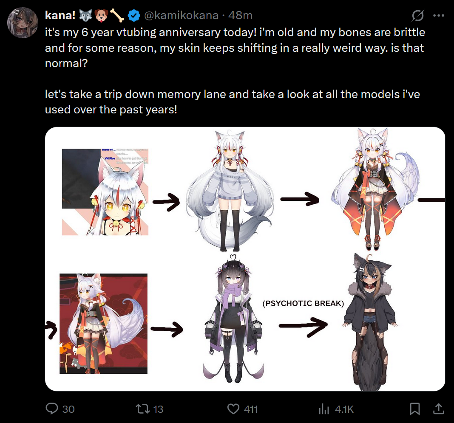Click the repost arrows icon
The image size is (454, 423).
click(143, 409)
